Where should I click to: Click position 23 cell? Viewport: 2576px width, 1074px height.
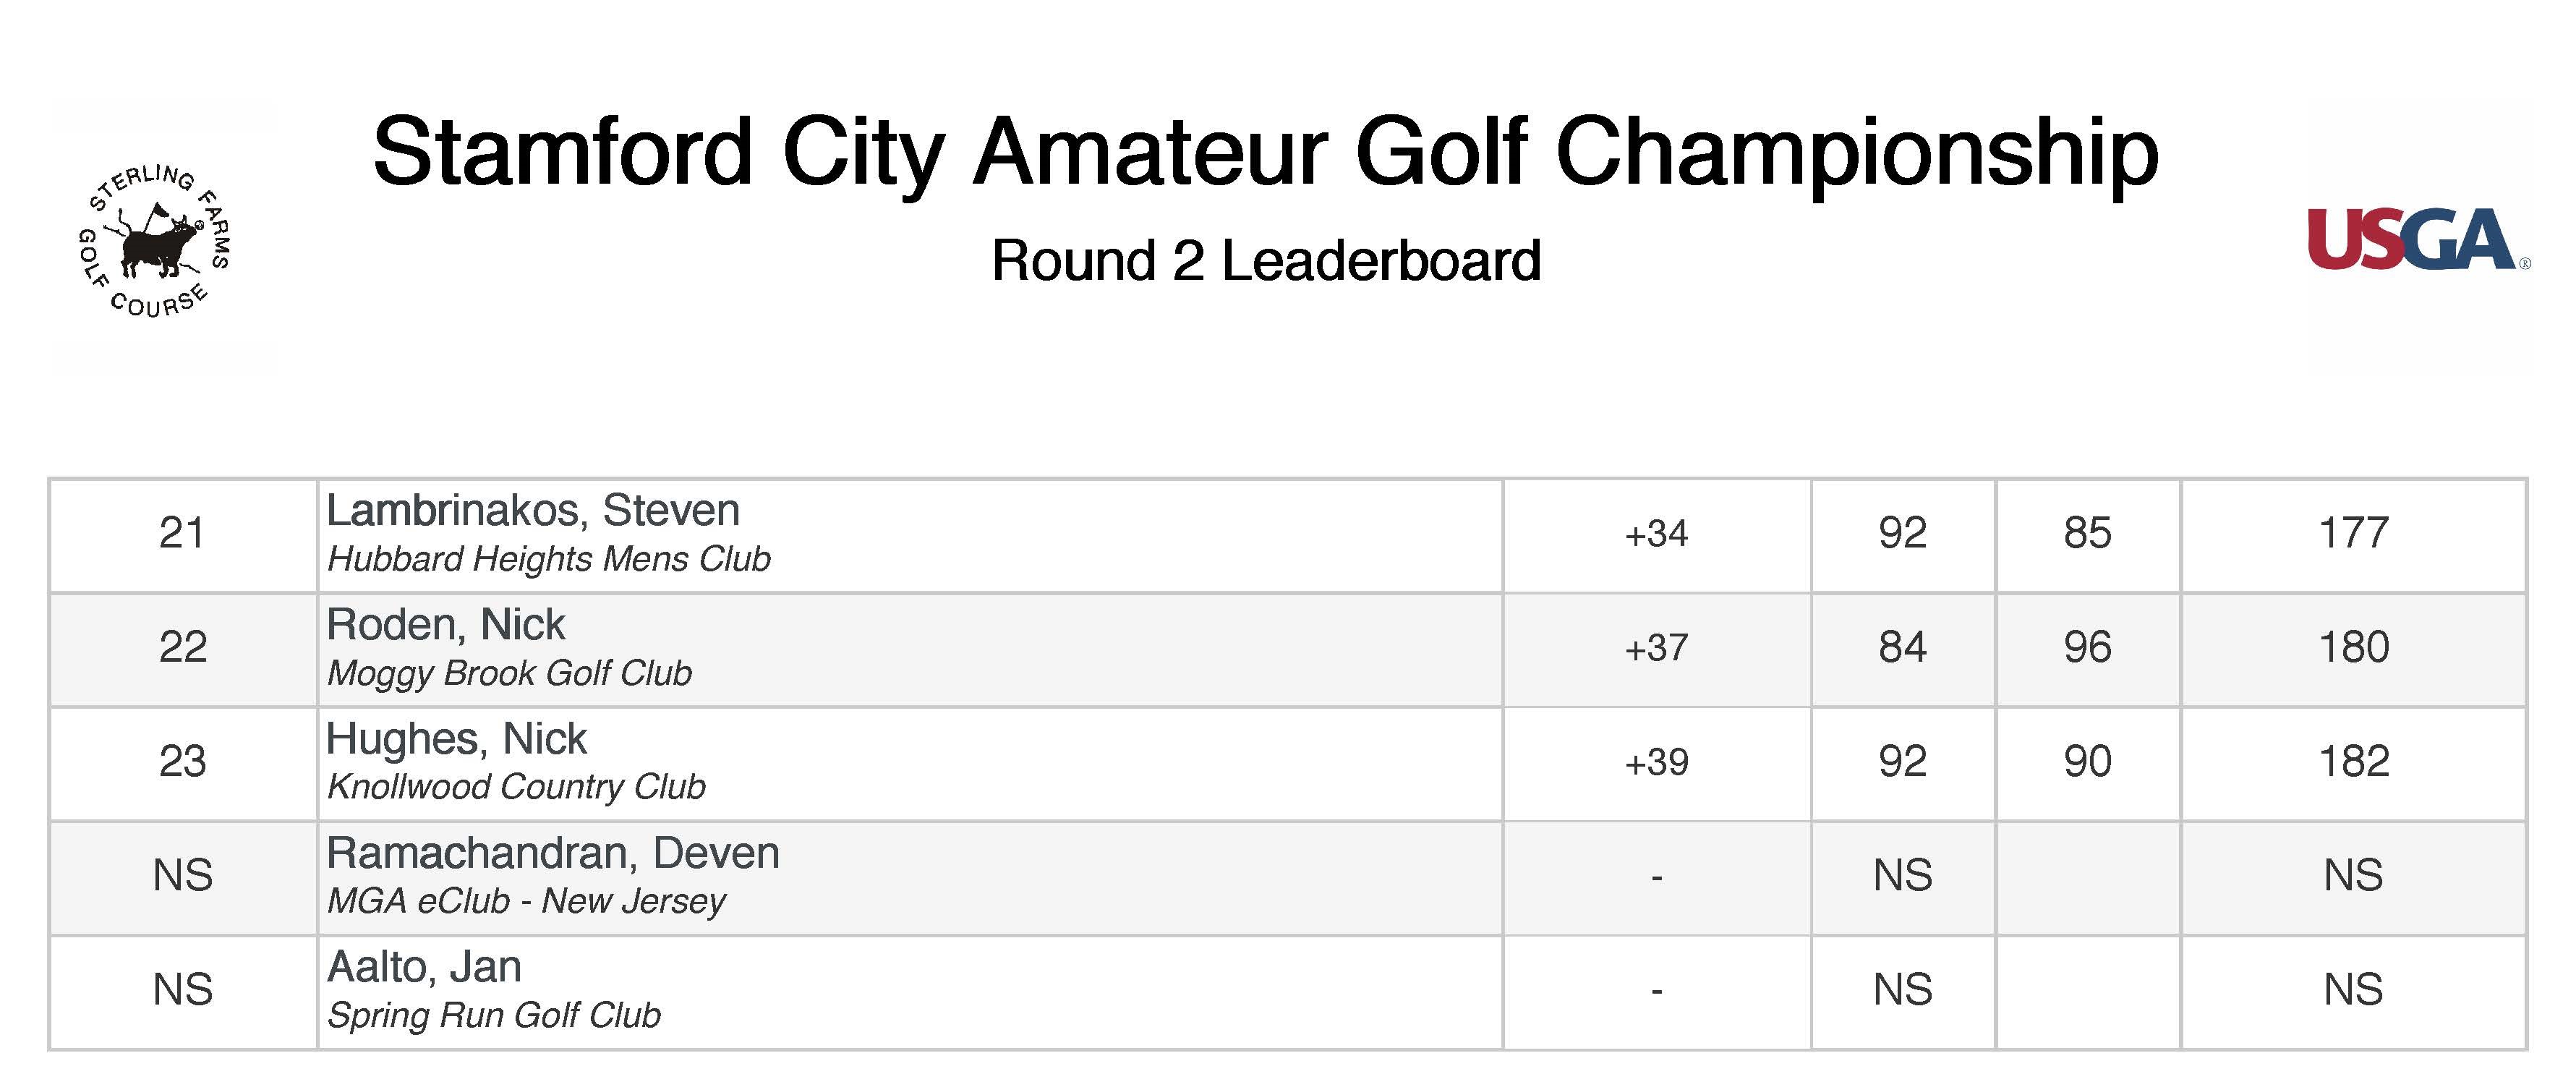[x=183, y=762]
